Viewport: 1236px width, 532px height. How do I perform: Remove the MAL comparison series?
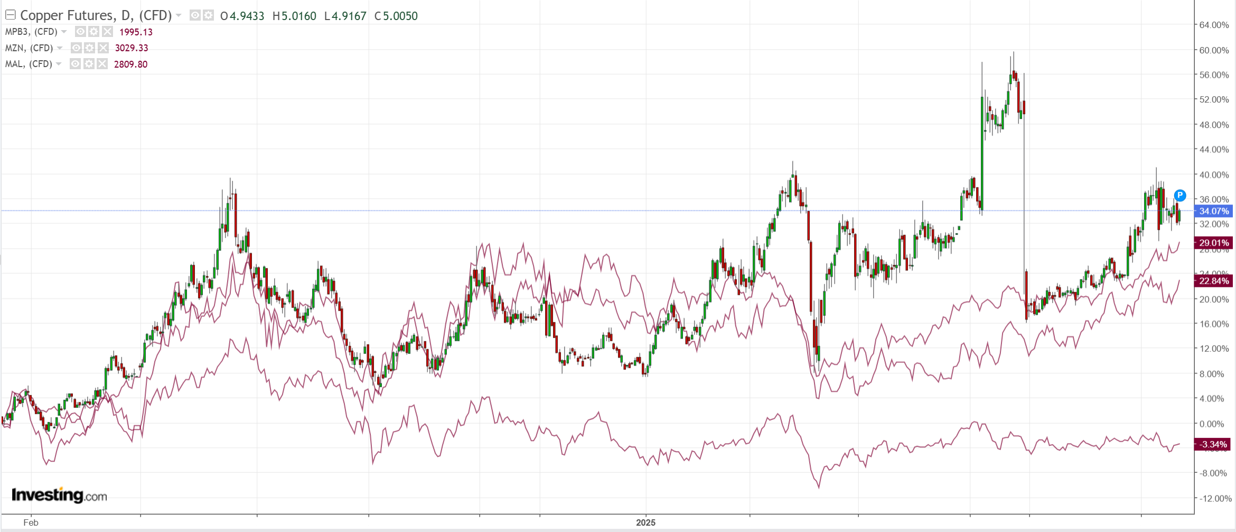pyautogui.click(x=102, y=64)
